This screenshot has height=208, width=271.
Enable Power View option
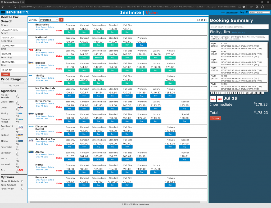22,189
